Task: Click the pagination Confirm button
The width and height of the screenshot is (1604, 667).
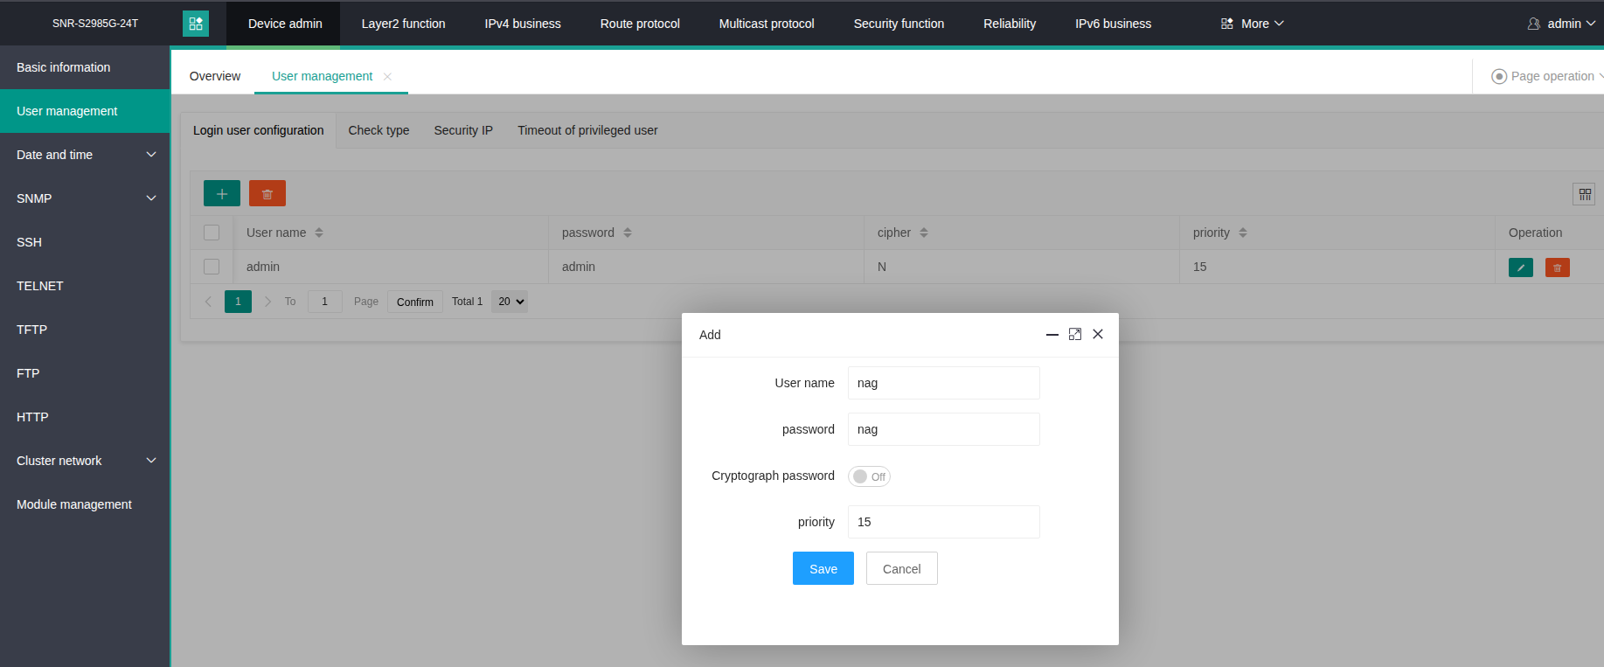Action: tap(415, 302)
